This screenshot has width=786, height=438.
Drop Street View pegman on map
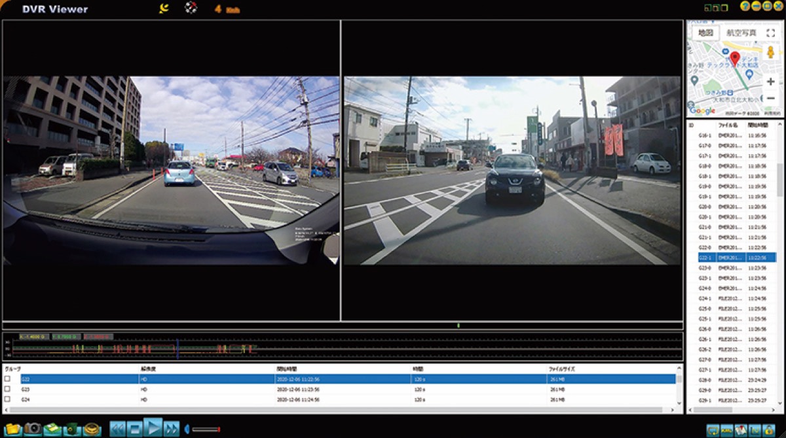(x=770, y=52)
